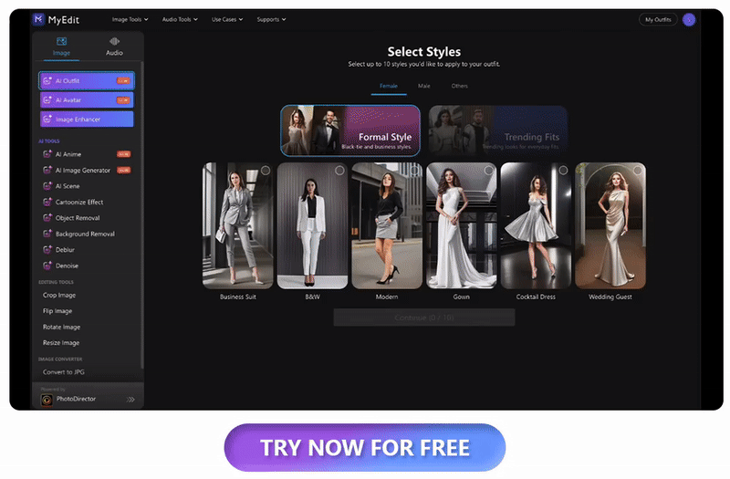
Task: Click the sidebar vertical scrollbar
Action: coord(142,214)
